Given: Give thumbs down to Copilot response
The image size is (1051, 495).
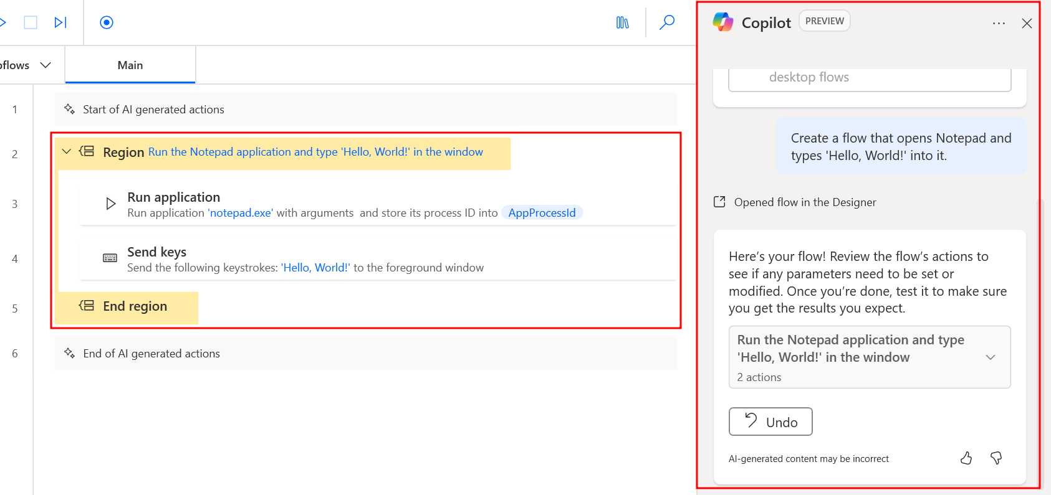Looking at the screenshot, I should pyautogui.click(x=996, y=458).
